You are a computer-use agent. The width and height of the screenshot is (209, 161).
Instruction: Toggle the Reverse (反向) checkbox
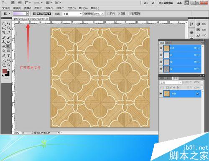click(x=108, y=13)
